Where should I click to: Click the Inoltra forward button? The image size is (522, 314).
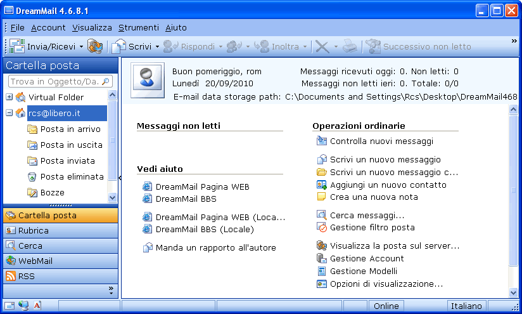[x=276, y=46]
